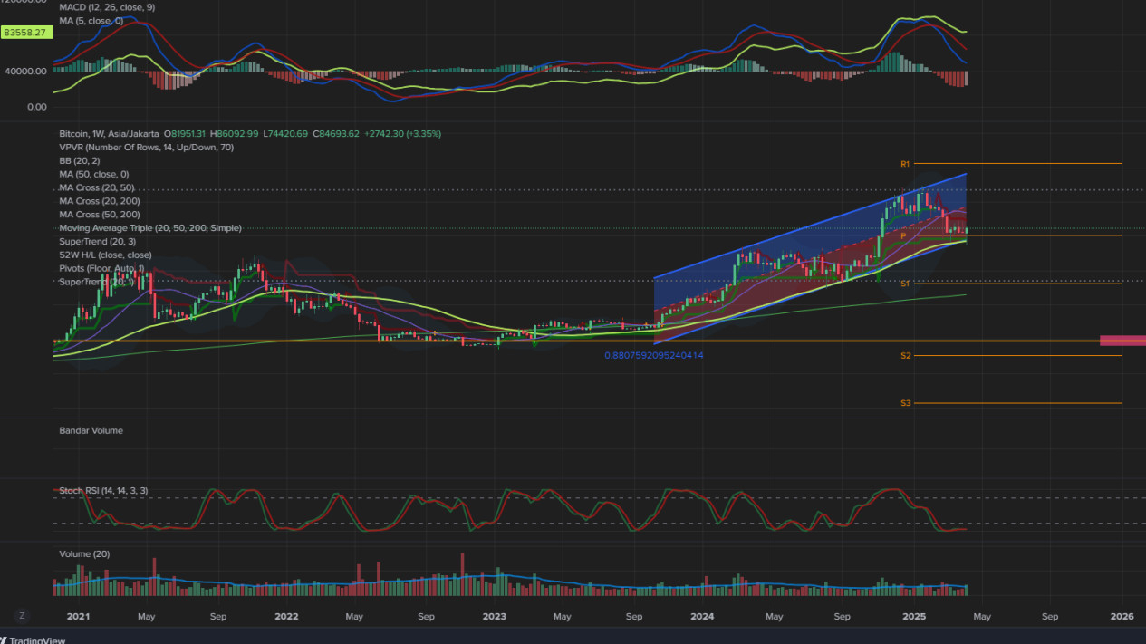1146x644 pixels.
Task: Select the Stoch RSI (14, 14, 3, 3) legend
Action: [x=103, y=491]
